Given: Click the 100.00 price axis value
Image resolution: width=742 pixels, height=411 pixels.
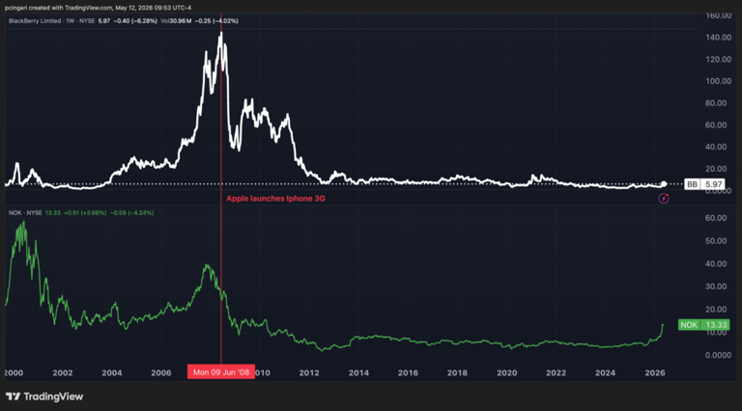Looking at the screenshot, I should [x=719, y=81].
